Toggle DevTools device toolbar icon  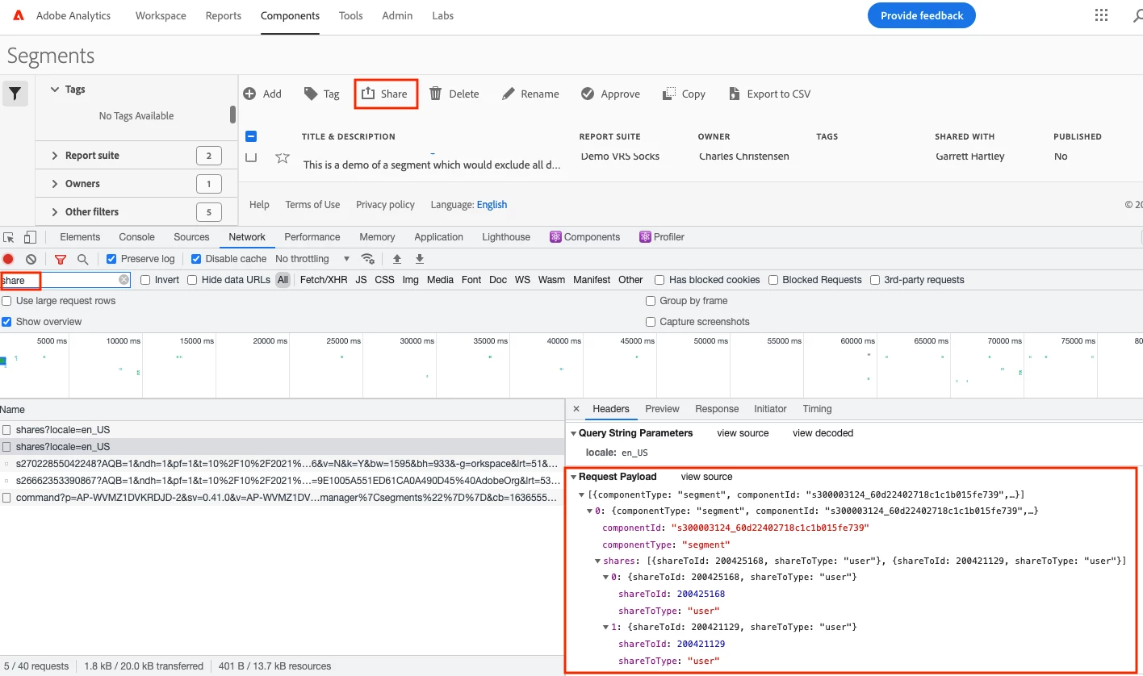coord(30,237)
